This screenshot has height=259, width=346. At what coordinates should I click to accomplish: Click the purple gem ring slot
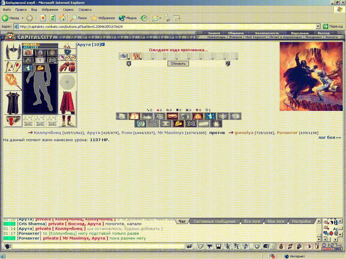coord(61,58)
